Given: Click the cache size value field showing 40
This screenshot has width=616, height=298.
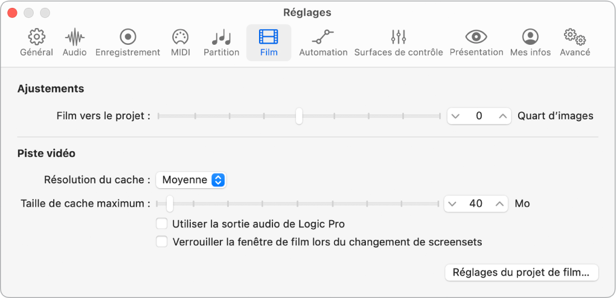Looking at the screenshot, I should pyautogui.click(x=476, y=203).
